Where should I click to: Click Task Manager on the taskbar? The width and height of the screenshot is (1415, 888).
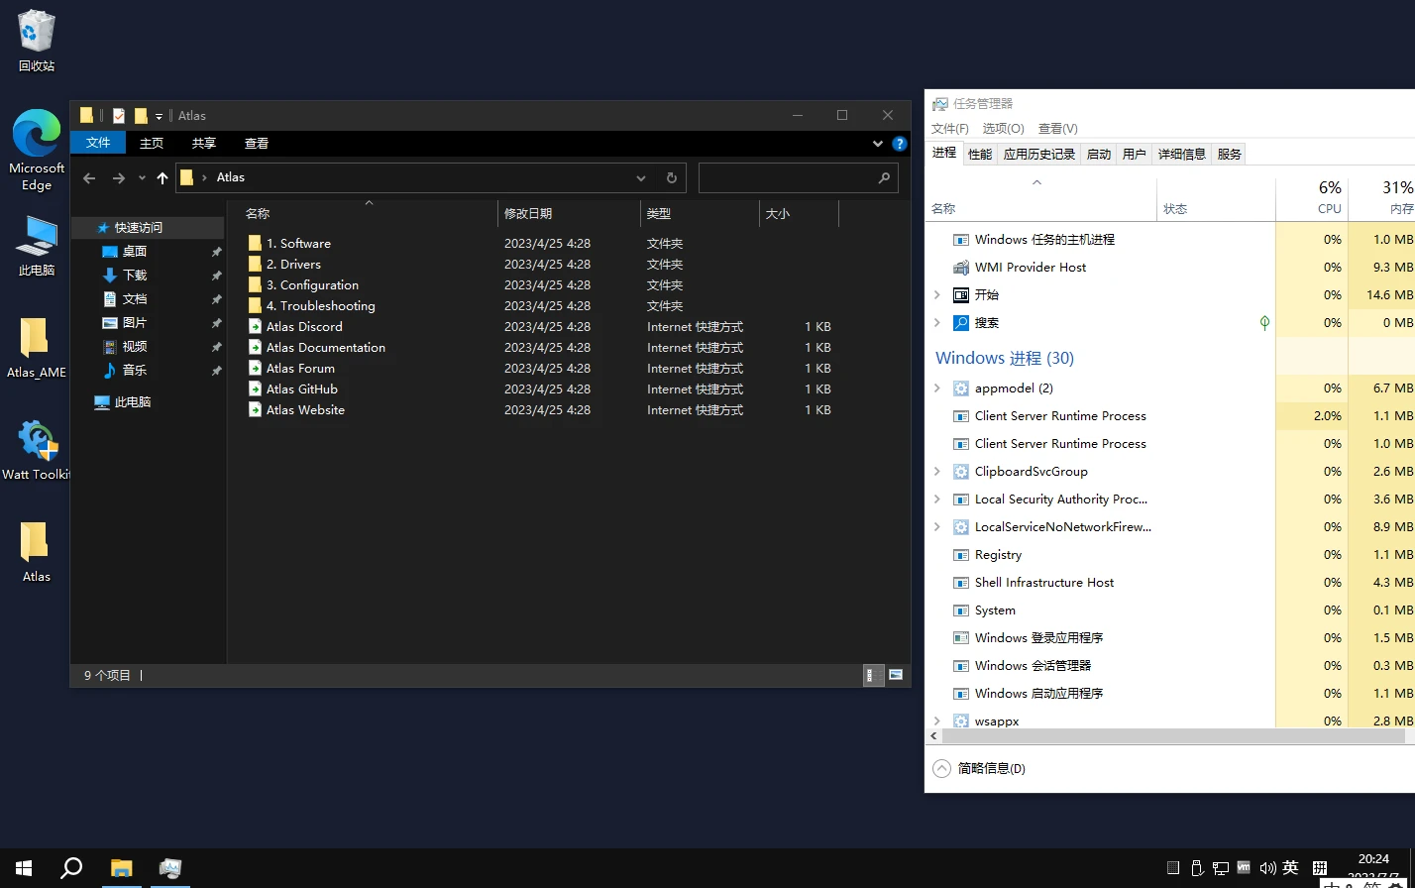click(169, 868)
